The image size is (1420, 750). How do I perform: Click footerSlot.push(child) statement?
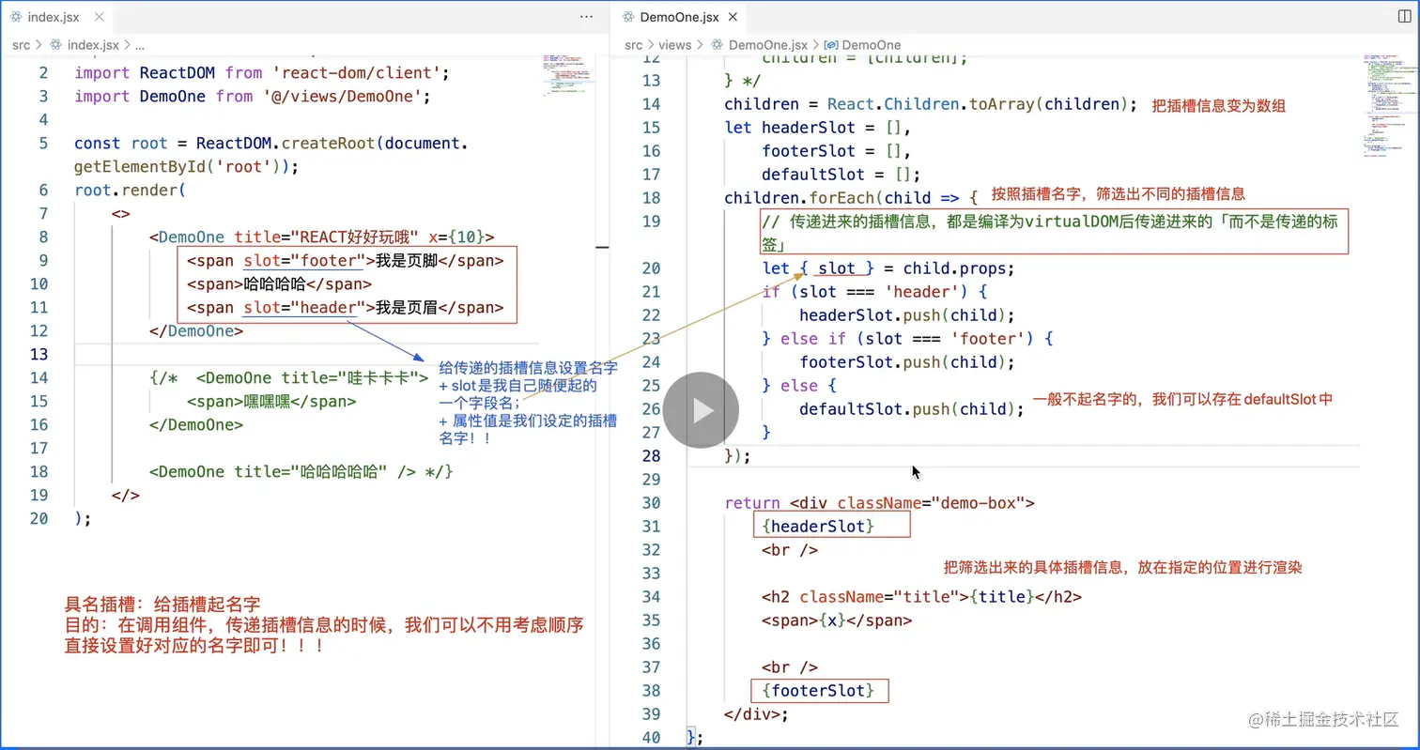pos(907,361)
